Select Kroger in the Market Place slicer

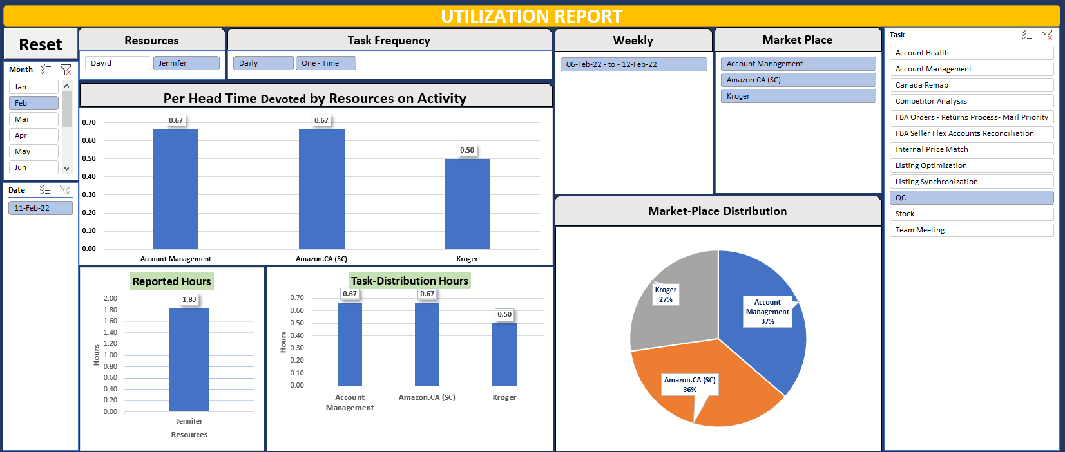pos(798,96)
